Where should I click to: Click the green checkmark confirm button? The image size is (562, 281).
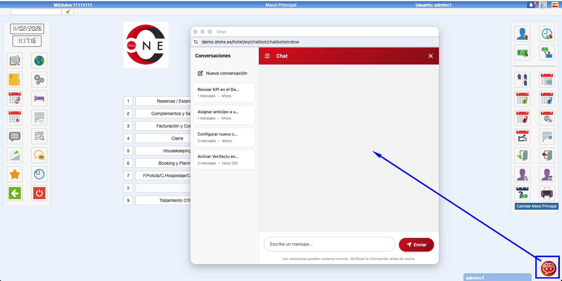(x=68, y=12)
